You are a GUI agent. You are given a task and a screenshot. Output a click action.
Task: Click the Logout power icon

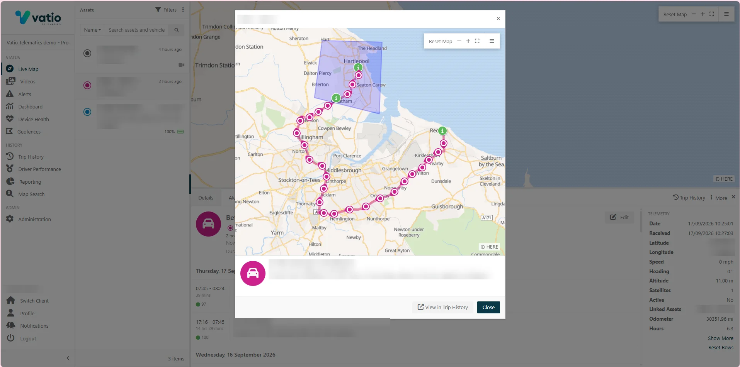[11, 338]
